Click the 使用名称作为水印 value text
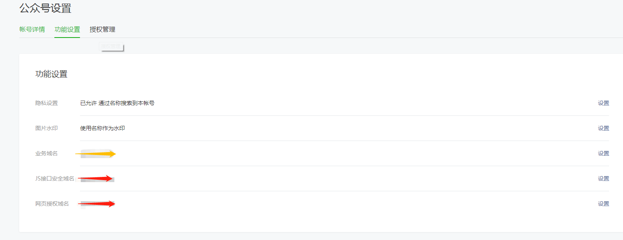Screen dimensions: 623x240 (102, 128)
